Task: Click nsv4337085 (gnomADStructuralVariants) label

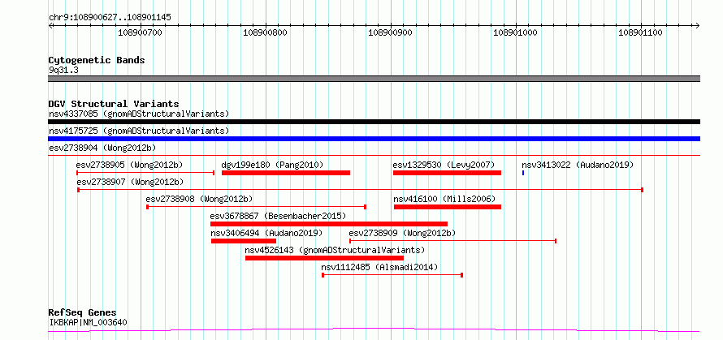Action: [139, 114]
